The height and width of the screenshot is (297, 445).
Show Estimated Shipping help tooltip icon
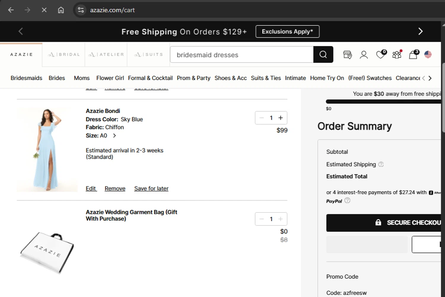(x=381, y=164)
